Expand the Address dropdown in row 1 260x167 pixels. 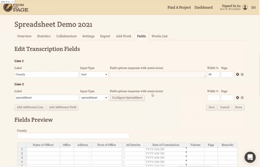coord(89,150)
